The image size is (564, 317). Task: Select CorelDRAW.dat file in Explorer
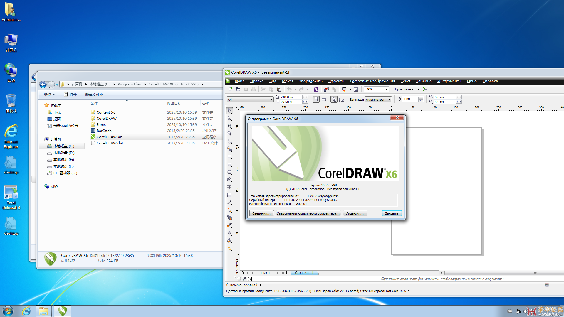point(110,143)
